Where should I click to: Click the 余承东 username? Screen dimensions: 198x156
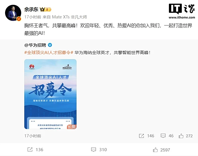click(x=31, y=9)
